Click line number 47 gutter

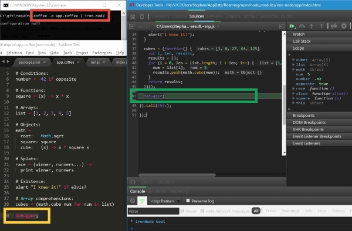click(134, 96)
